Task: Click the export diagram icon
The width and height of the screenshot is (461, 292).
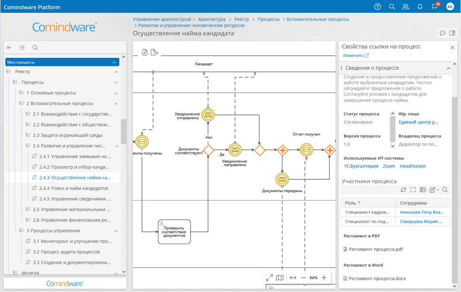Action: click(x=155, y=52)
